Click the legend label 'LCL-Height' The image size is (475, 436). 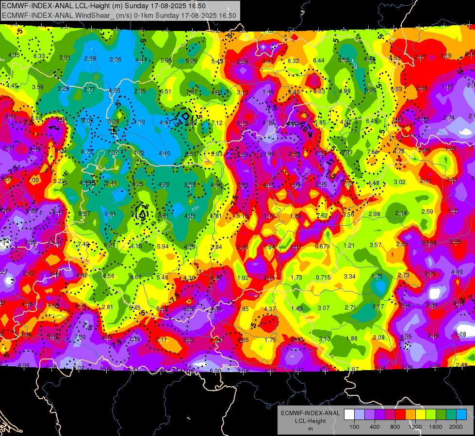tap(310, 421)
